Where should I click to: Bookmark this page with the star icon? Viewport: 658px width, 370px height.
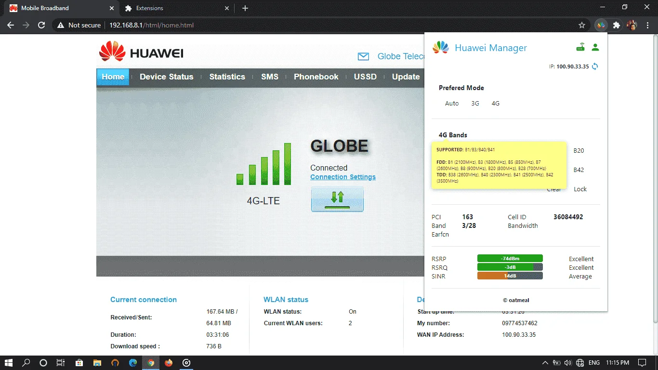pos(582,25)
